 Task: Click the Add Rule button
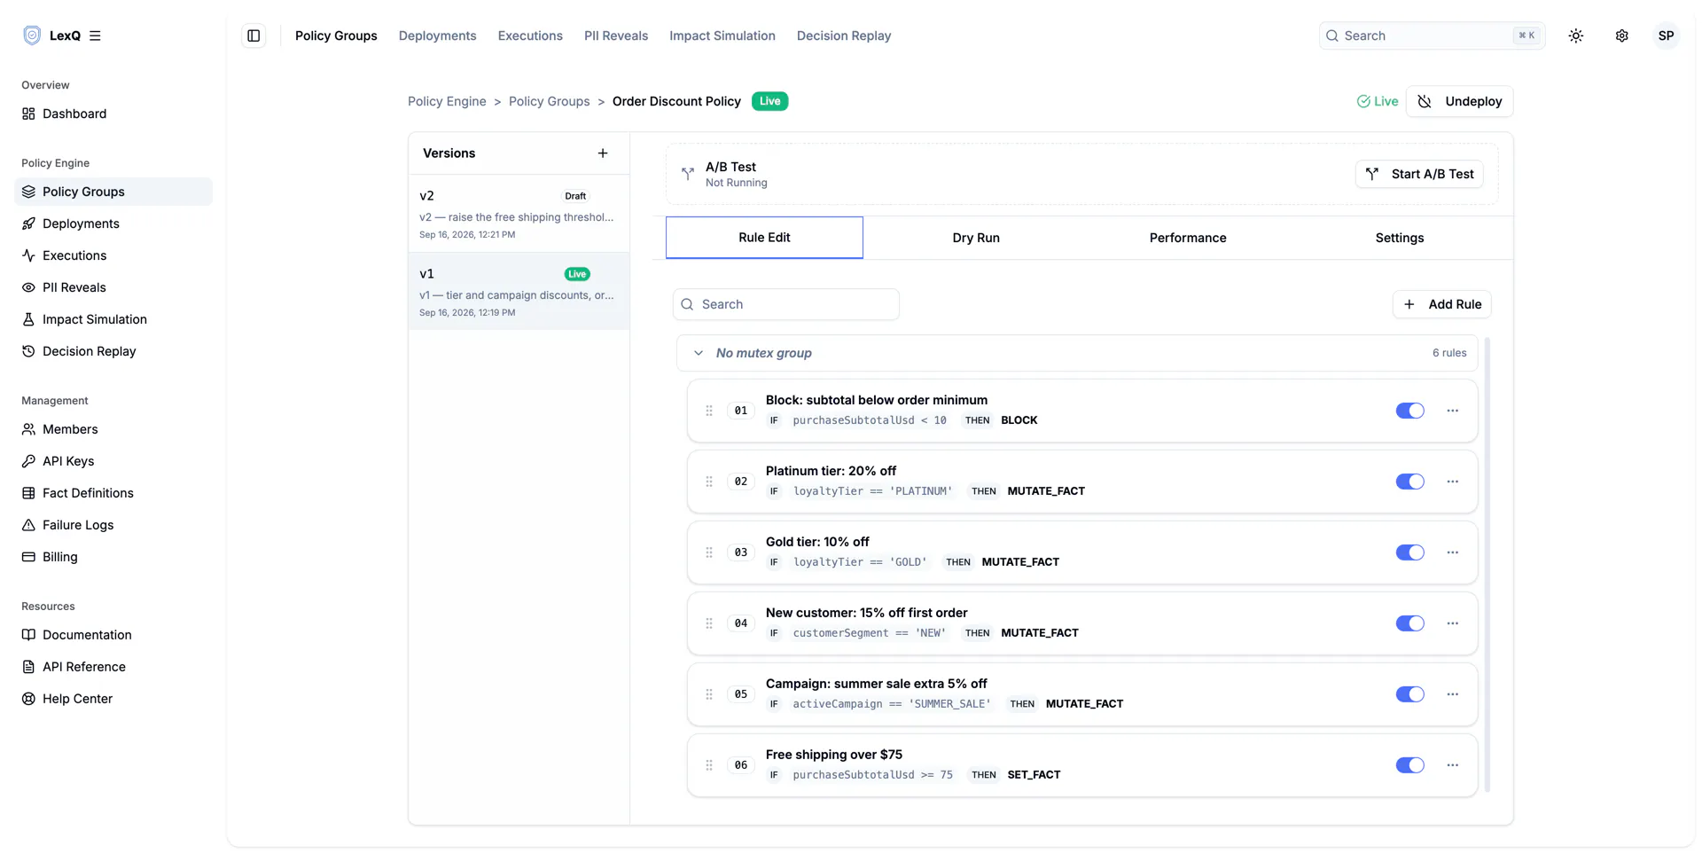coord(1442,304)
